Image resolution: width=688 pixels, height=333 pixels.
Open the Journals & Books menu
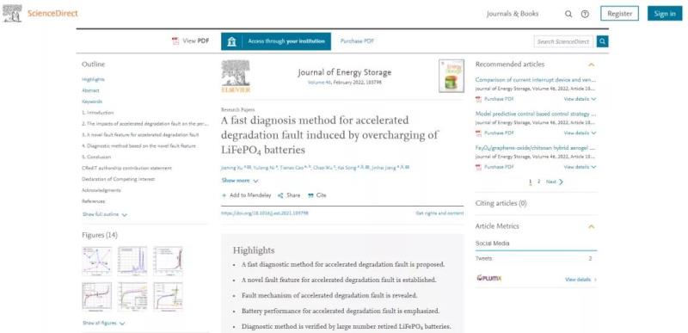point(513,14)
